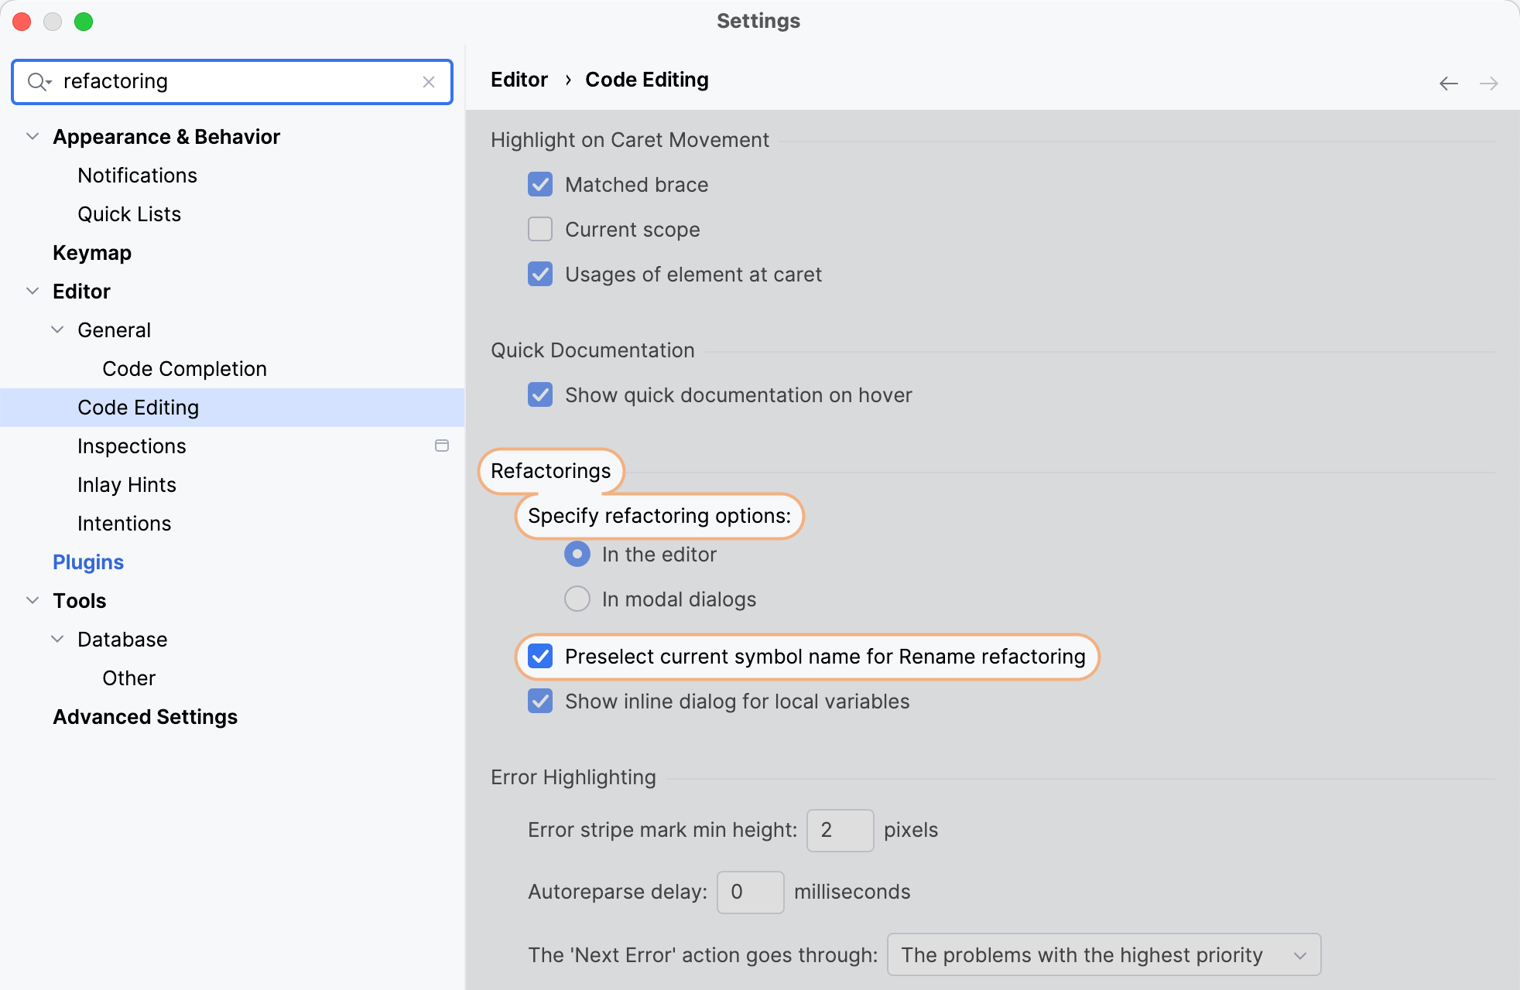
Task: Click the Autoreparse delay input field
Action: [749, 892]
